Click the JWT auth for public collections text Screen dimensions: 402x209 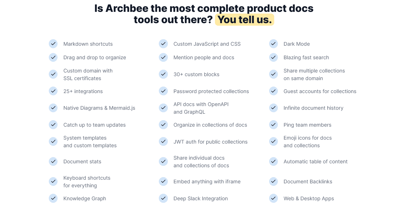pyautogui.click(x=210, y=142)
